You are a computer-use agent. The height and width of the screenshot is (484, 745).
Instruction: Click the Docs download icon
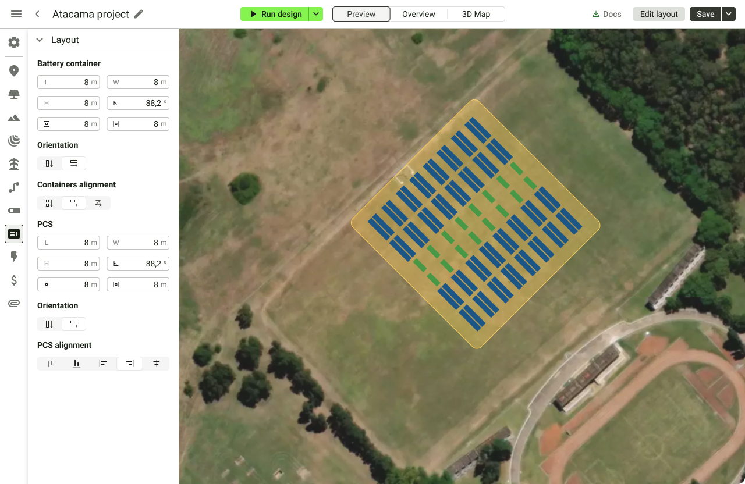click(595, 14)
